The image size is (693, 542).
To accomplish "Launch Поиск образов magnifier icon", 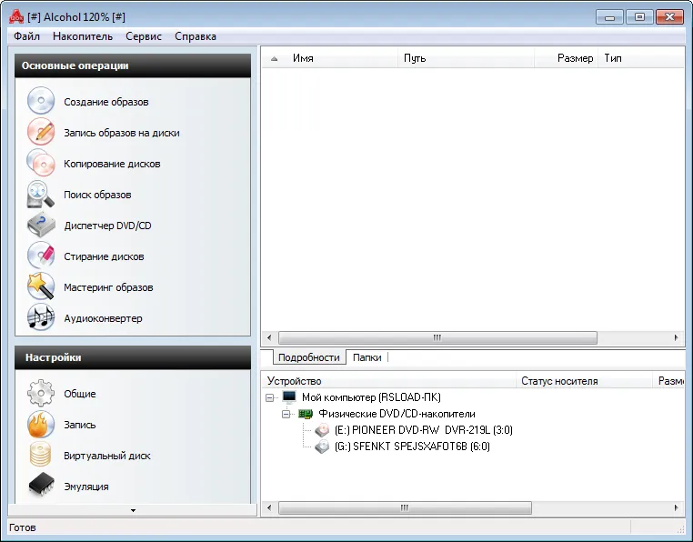I will [x=41, y=194].
